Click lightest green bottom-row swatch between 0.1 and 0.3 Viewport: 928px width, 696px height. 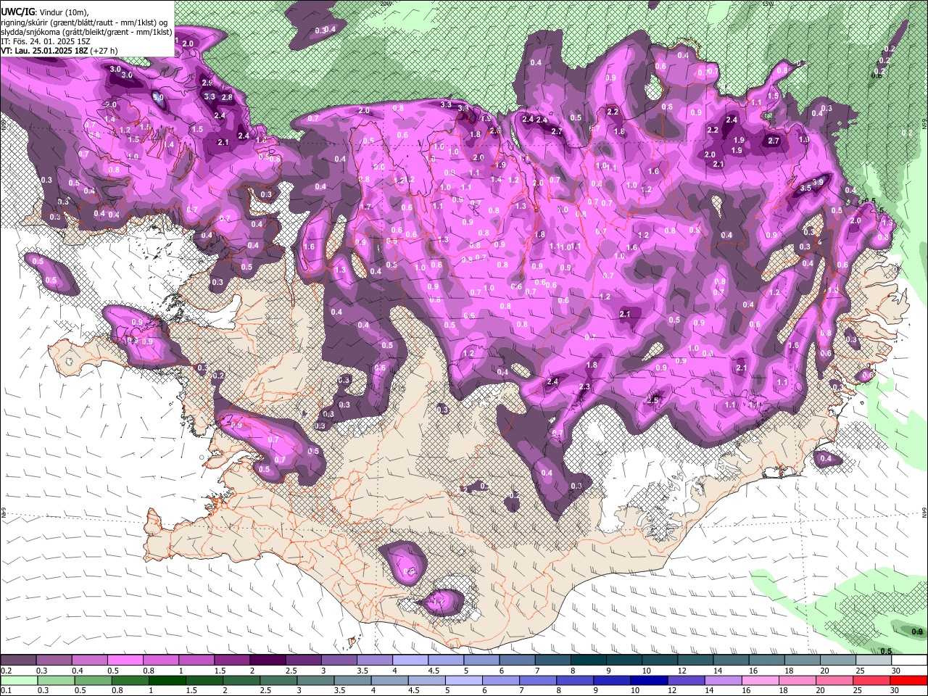coord(19,681)
